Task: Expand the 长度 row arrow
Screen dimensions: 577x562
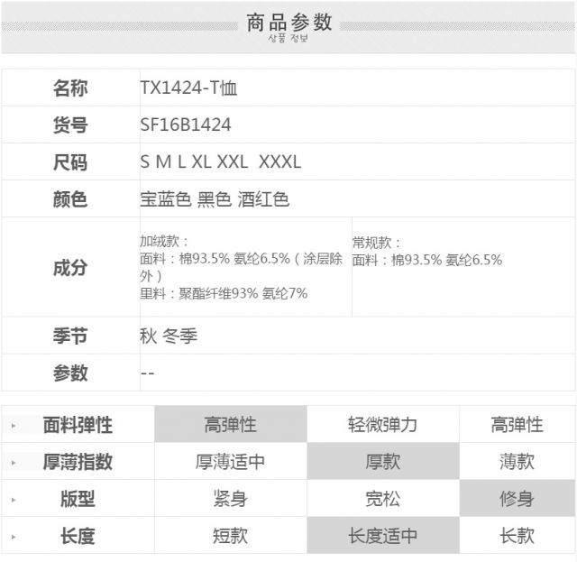Action: (x=14, y=536)
